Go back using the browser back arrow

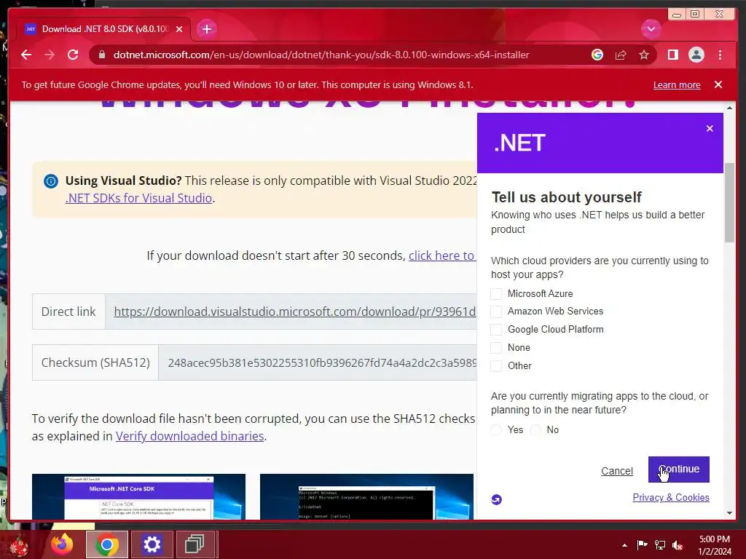pyautogui.click(x=26, y=55)
